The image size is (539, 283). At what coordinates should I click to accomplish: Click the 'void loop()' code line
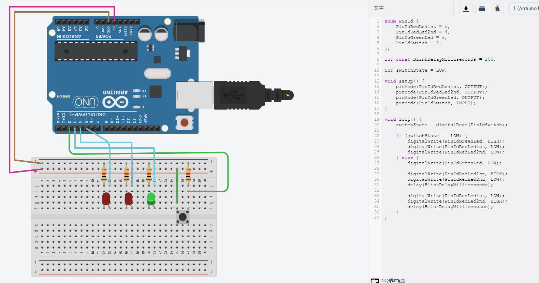click(x=403, y=119)
